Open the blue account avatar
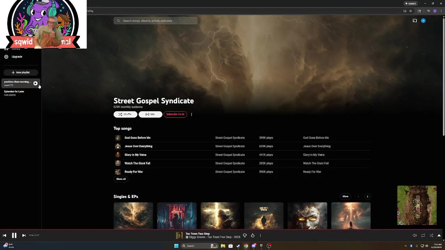Viewport: 445px width, 250px height. pos(423,21)
